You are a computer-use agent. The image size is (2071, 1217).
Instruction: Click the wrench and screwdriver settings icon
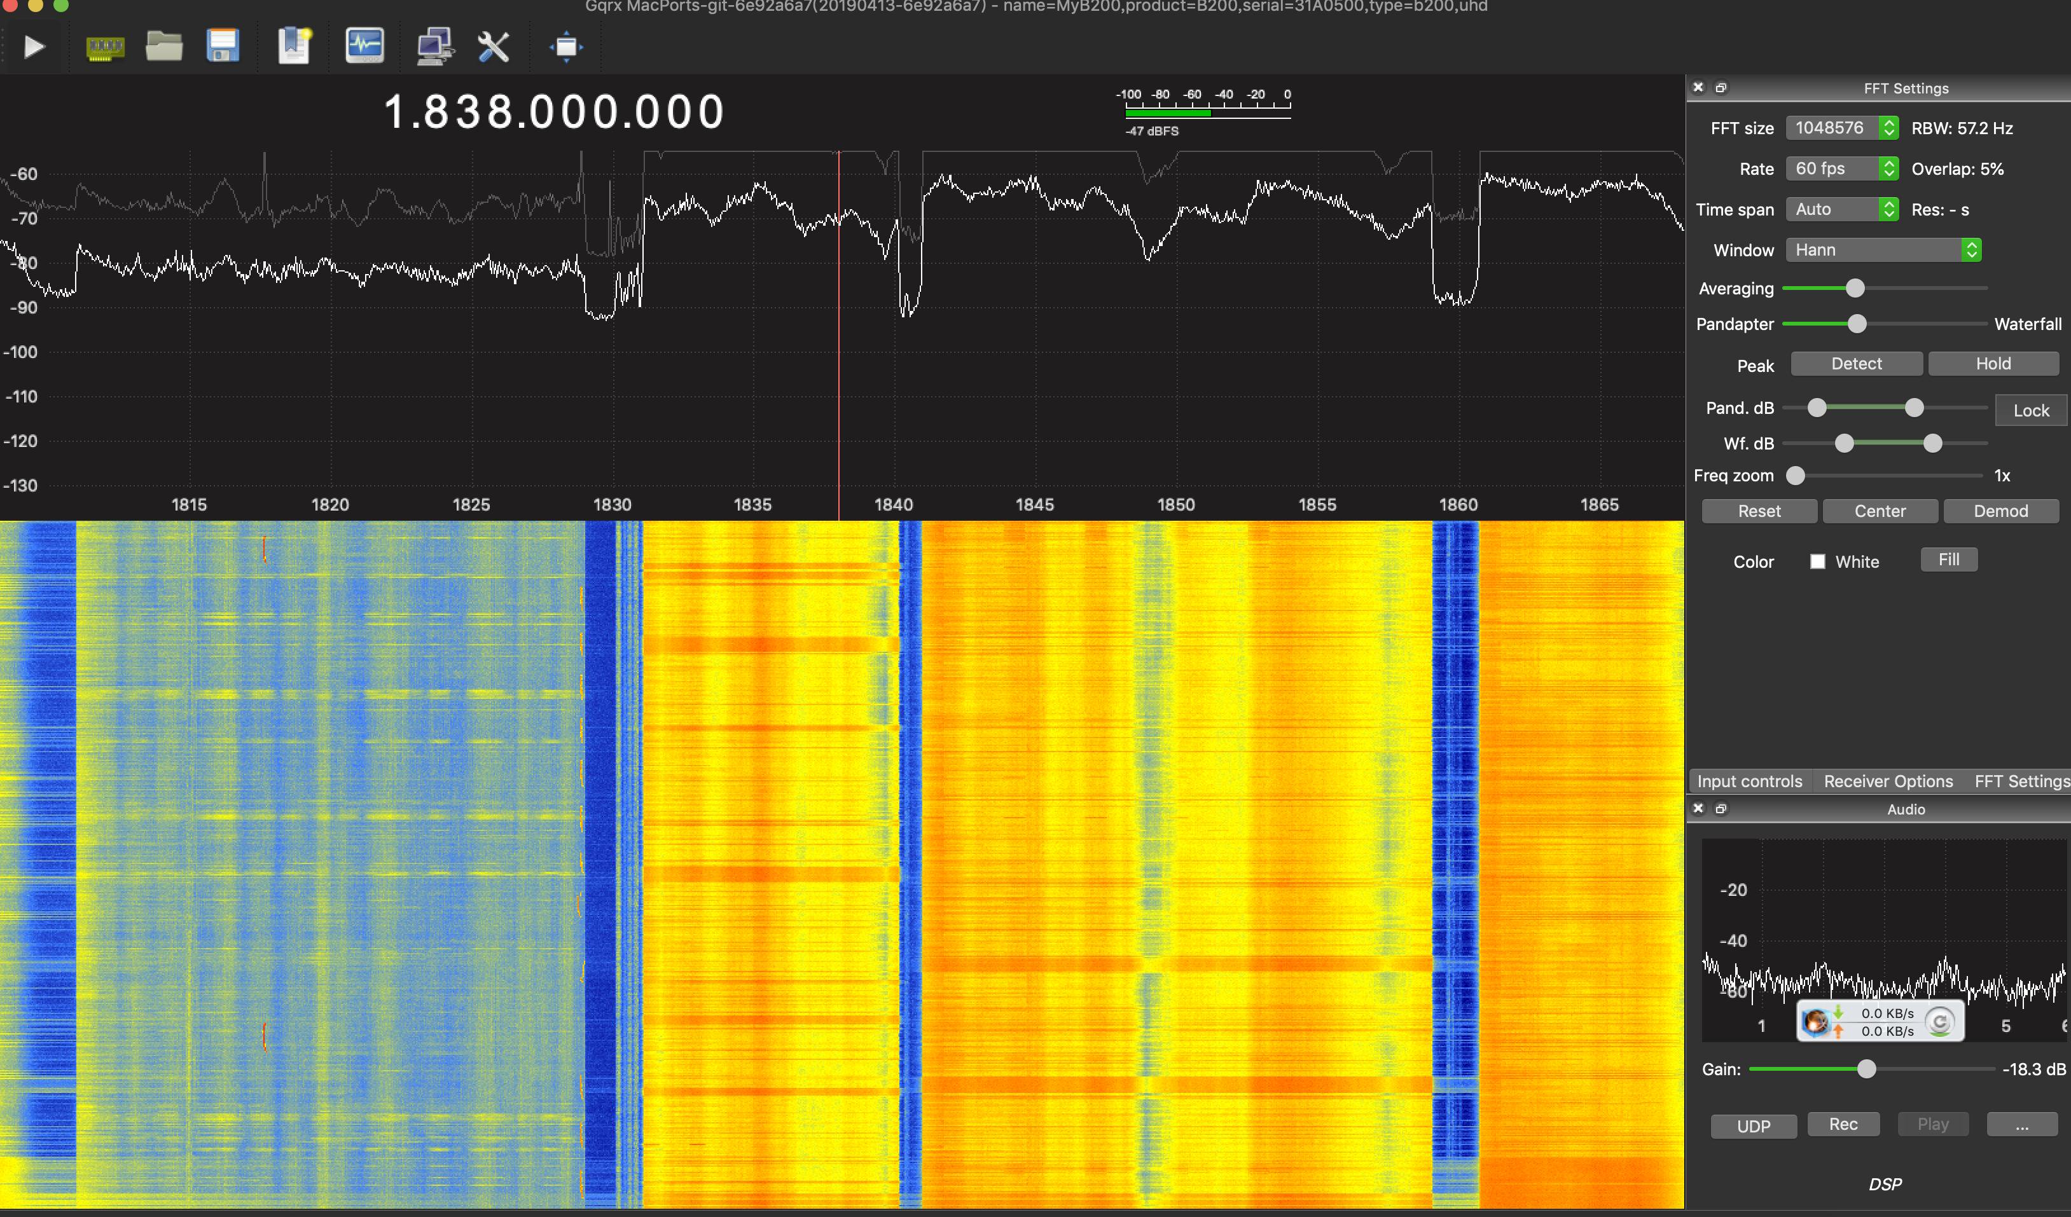pyautogui.click(x=493, y=47)
